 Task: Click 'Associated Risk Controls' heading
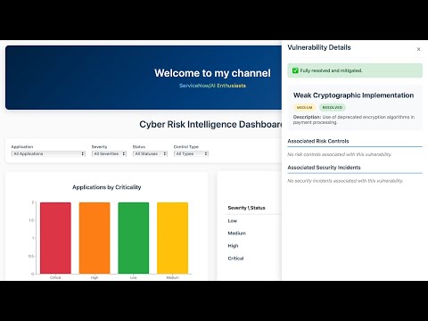pyautogui.click(x=318, y=141)
